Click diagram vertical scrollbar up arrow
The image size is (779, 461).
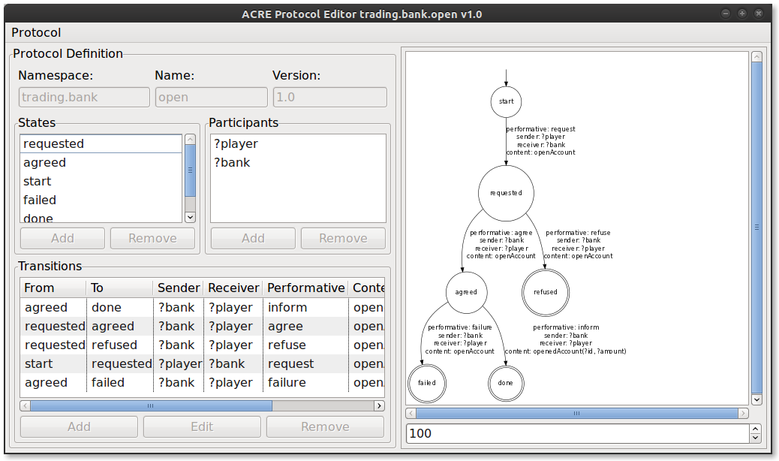coord(756,56)
